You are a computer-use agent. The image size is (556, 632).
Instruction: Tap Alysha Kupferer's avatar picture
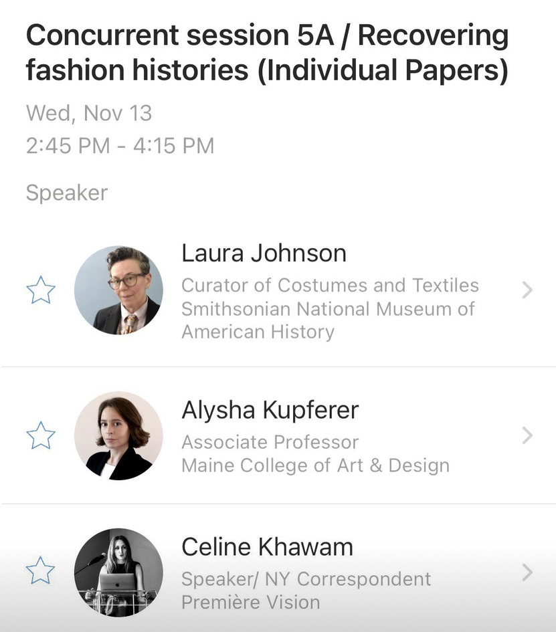point(118,435)
